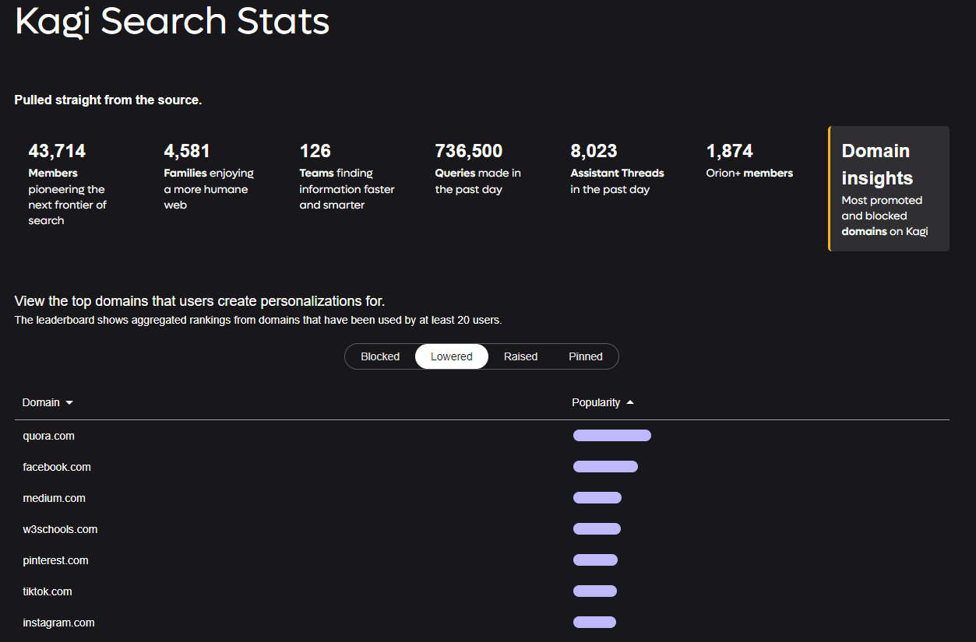Click the 8,023 Assistant Threads stat
The width and height of the screenshot is (976, 642).
(617, 169)
